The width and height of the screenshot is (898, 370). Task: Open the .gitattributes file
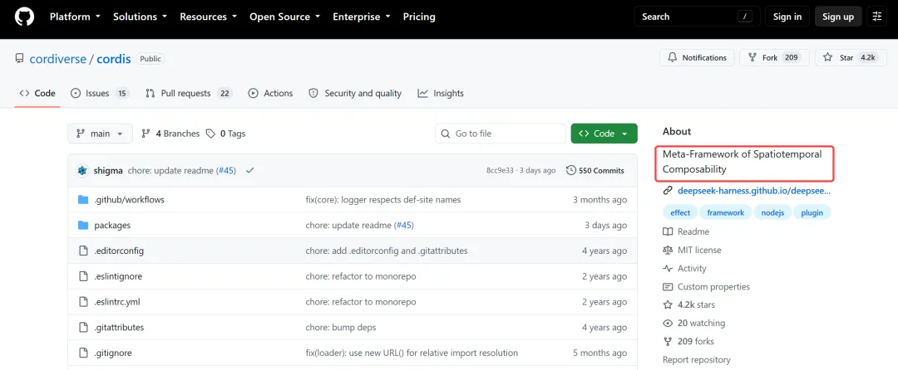tap(119, 328)
